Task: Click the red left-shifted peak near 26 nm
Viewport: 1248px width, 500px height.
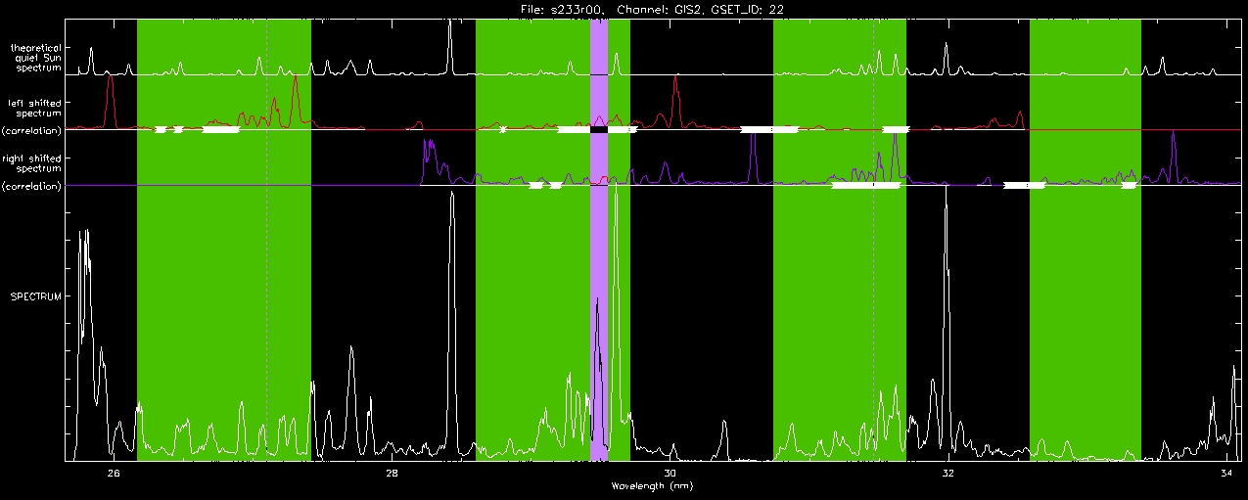Action: click(x=111, y=101)
